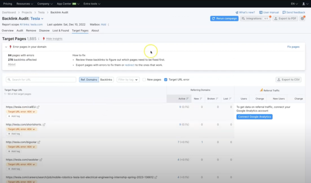Toggle the New pages checkbox
Viewport: 311px width, 183px height.
pos(144,80)
